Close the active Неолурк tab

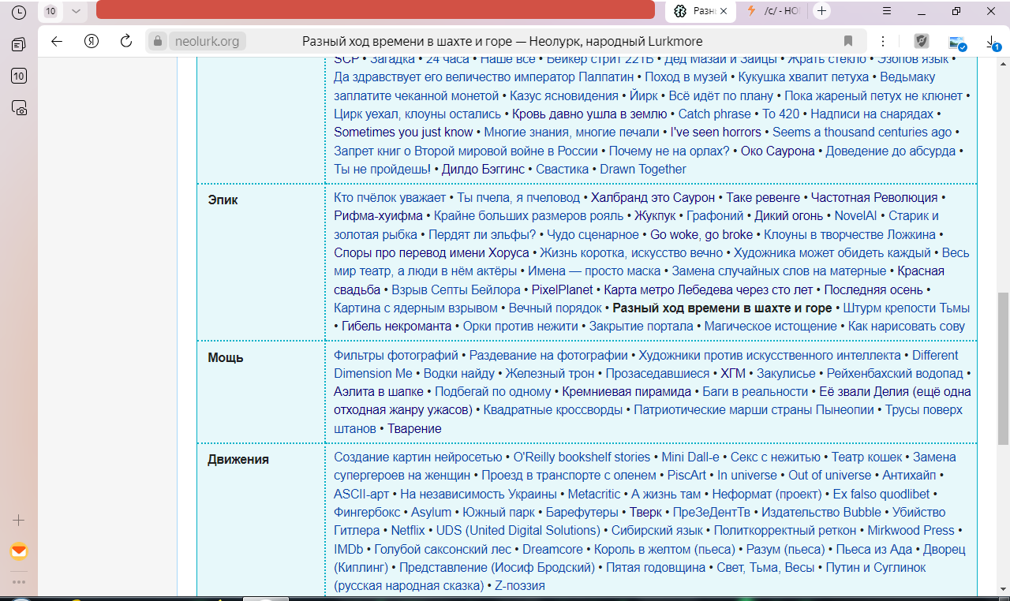tap(724, 11)
